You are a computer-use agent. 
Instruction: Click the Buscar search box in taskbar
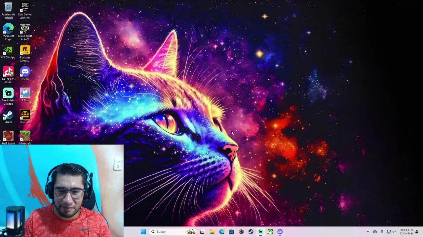pyautogui.click(x=173, y=232)
